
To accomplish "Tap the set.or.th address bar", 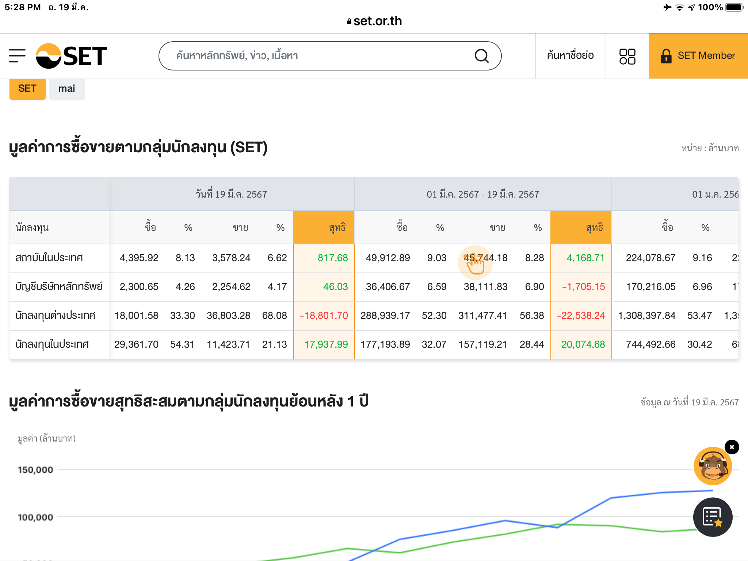I will [374, 21].
